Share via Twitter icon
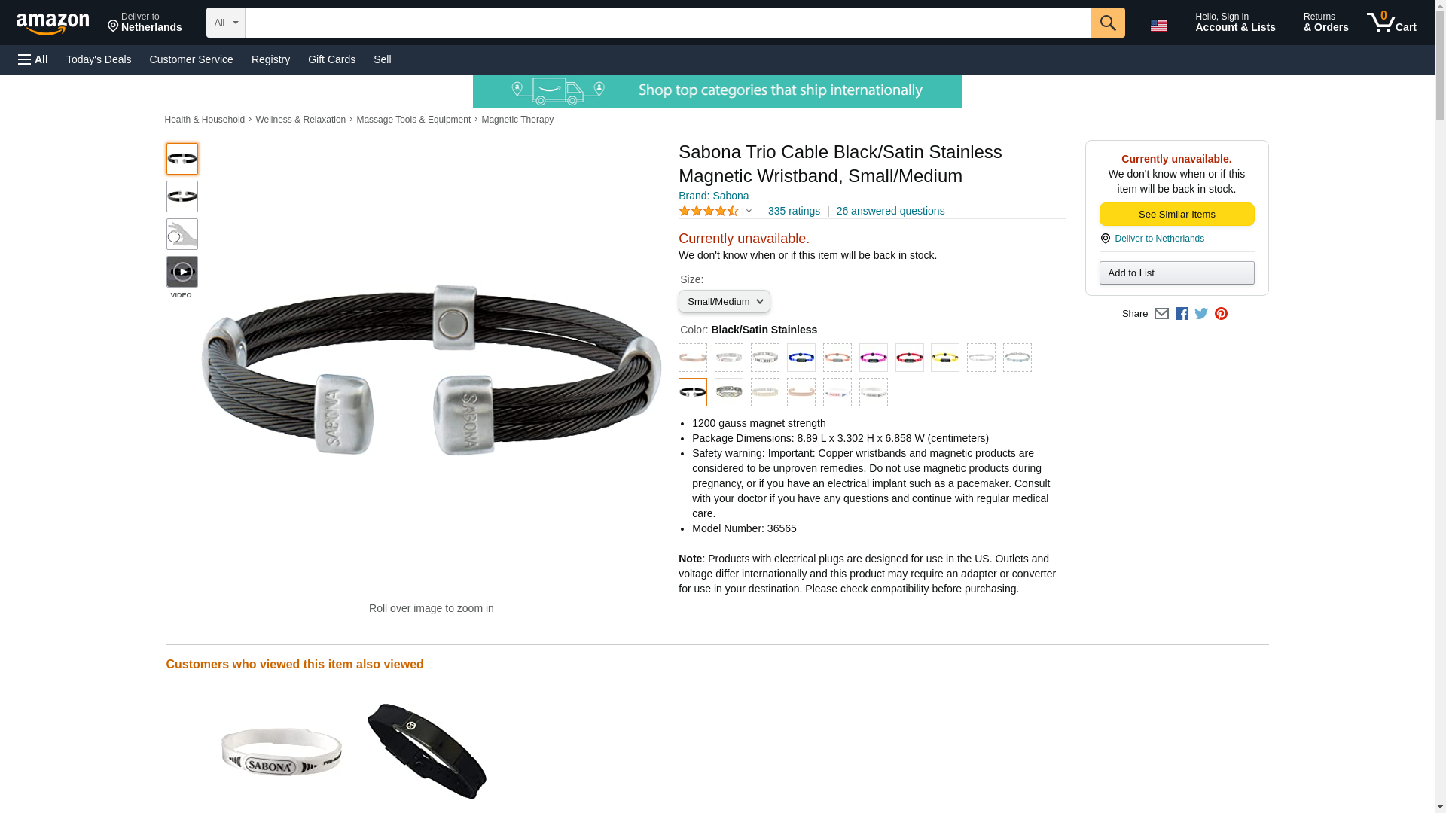This screenshot has height=813, width=1446. [1200, 314]
